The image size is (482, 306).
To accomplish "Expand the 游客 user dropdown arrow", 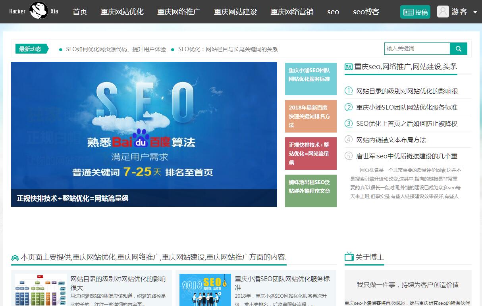I will [x=475, y=12].
